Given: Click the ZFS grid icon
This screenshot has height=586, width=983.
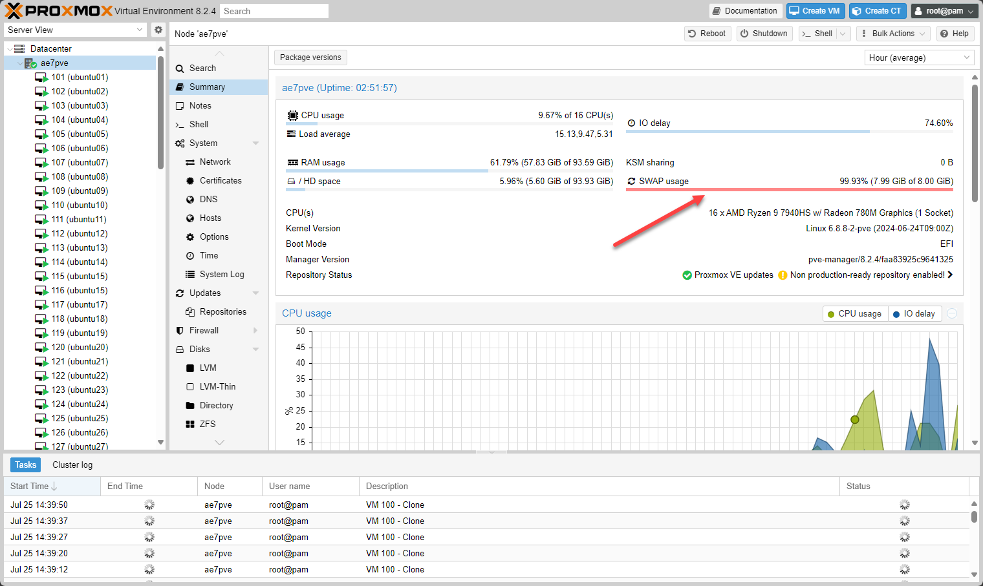Looking at the screenshot, I should tap(190, 424).
